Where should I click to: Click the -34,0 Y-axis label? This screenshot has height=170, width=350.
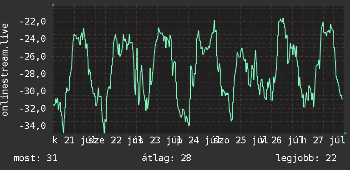point(33,126)
